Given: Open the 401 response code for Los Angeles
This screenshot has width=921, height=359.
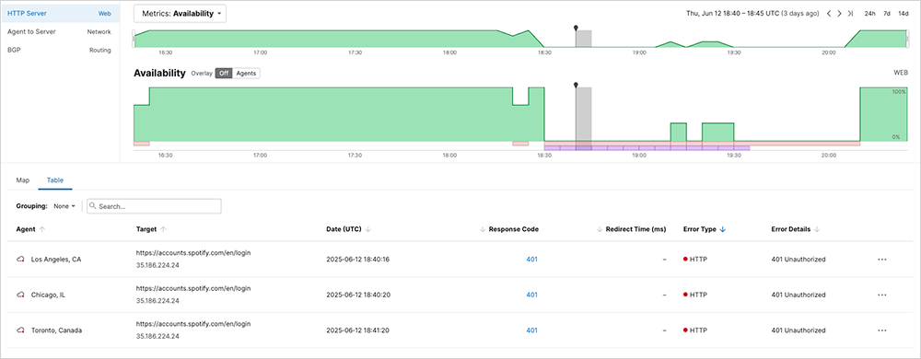Looking at the screenshot, I should [x=531, y=260].
